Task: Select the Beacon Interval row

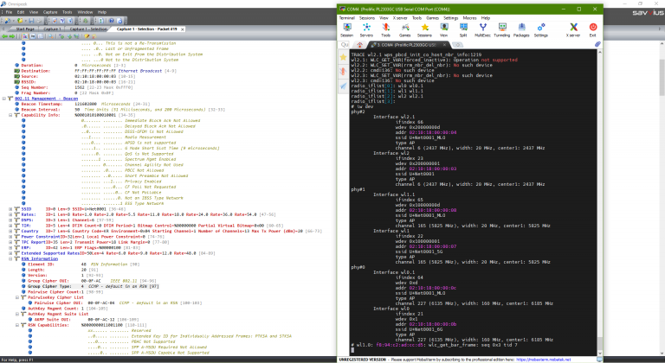Action: tap(123, 109)
